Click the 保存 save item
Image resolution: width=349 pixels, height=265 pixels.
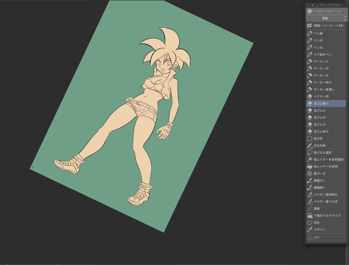click(326, 237)
